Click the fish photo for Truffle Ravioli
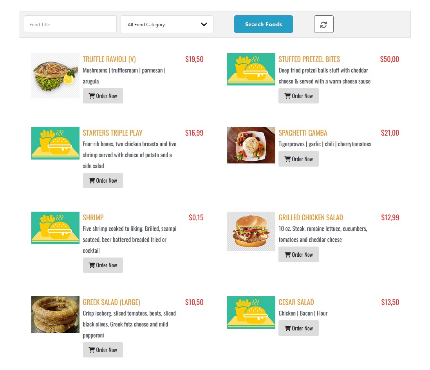Image resolution: width=430 pixels, height=370 pixels. 55,75
